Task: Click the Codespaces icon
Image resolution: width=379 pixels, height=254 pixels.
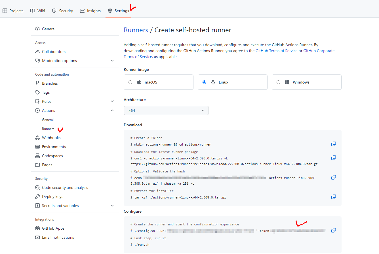Action: point(37,156)
